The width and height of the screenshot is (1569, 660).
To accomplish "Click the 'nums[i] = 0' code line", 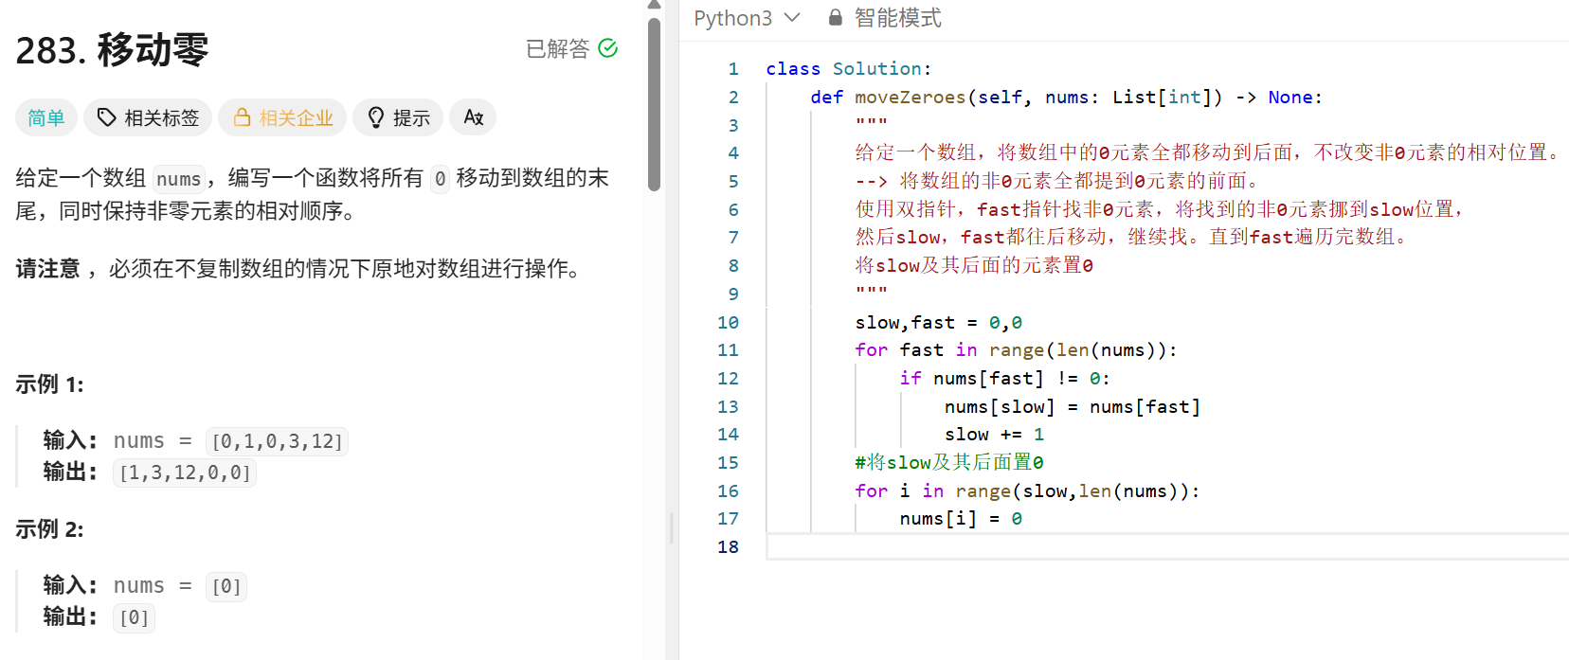I will pos(961,519).
